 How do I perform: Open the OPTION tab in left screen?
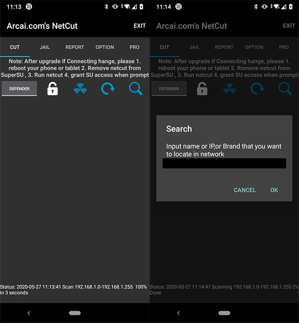point(105,47)
